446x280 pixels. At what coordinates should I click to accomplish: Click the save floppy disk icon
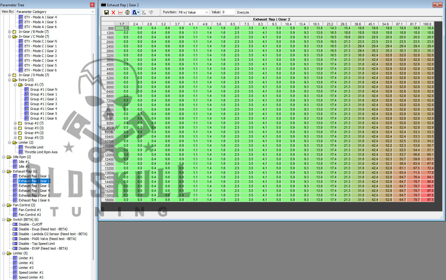click(x=107, y=12)
